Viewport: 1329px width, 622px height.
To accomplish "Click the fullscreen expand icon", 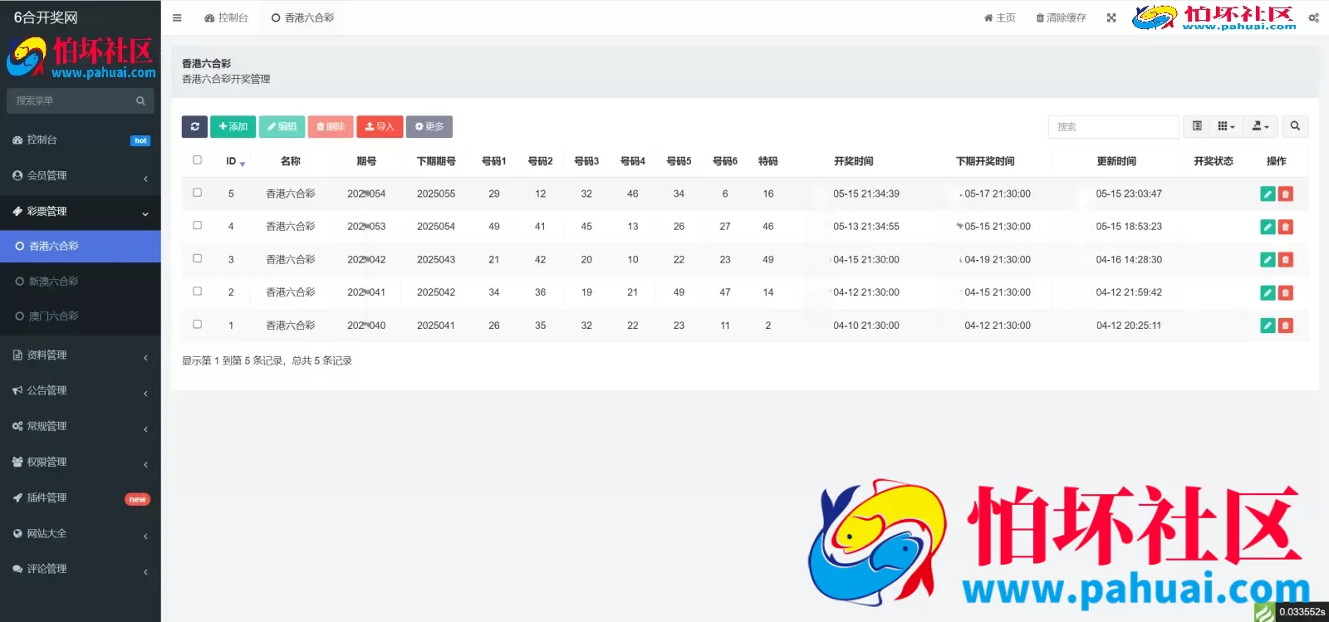I will (1111, 17).
